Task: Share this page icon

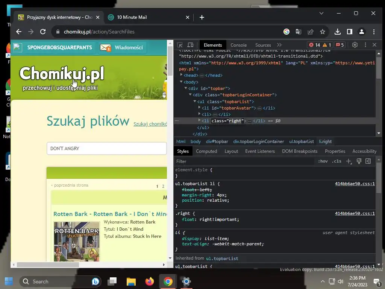Action: point(310,32)
